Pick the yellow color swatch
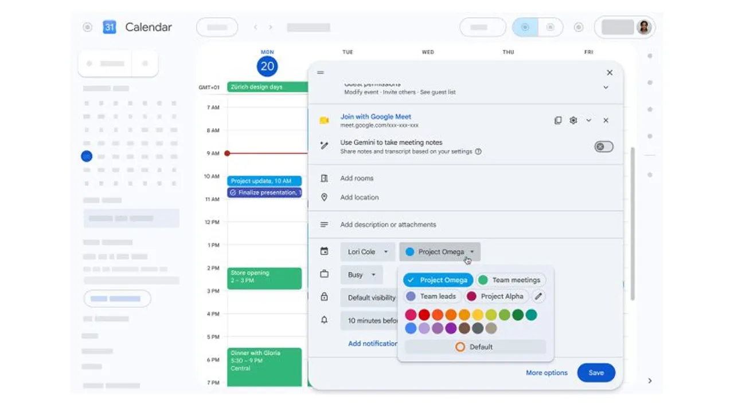 click(x=478, y=315)
